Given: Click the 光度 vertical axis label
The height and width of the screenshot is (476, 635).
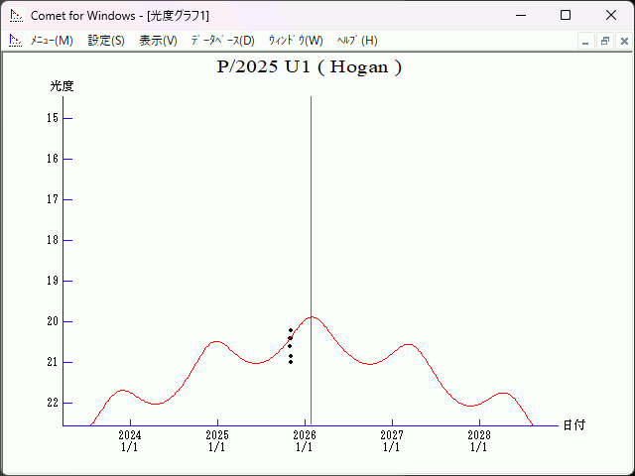Looking at the screenshot, I should coord(62,86).
